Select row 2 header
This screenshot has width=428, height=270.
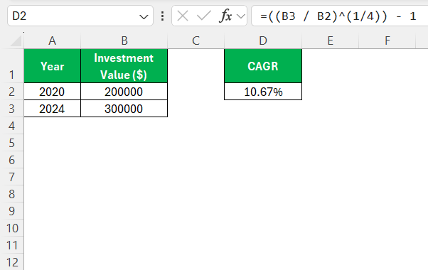point(12,92)
